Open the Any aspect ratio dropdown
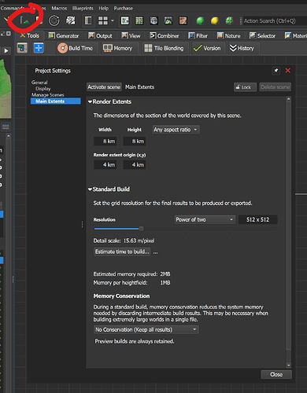Viewport: 307px width, 393px height. click(x=176, y=130)
